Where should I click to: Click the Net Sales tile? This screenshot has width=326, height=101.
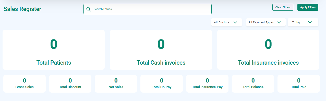coord(116,84)
